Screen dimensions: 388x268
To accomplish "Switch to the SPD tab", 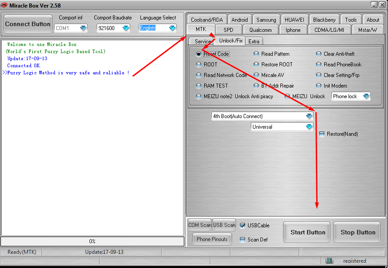I will (229, 30).
